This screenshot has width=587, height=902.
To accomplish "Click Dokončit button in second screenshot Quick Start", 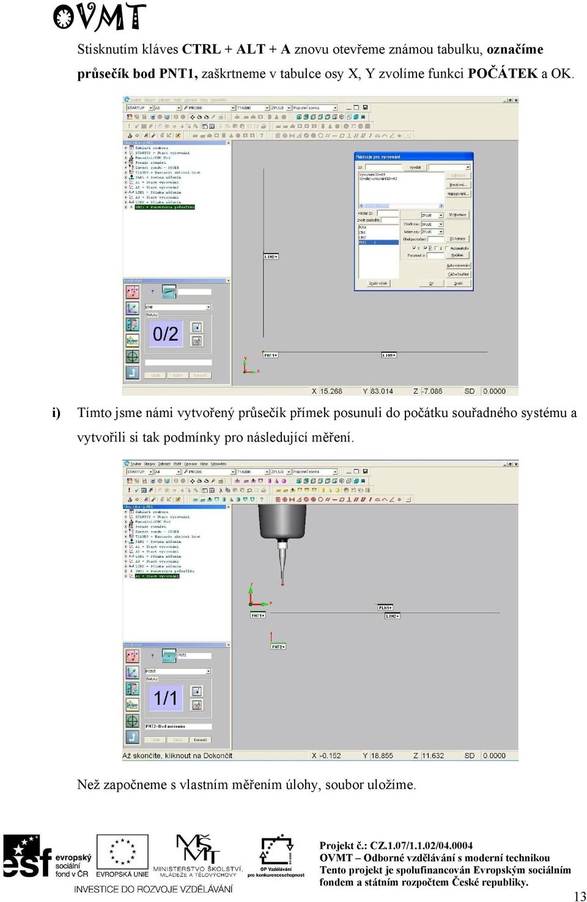I will coord(201,740).
